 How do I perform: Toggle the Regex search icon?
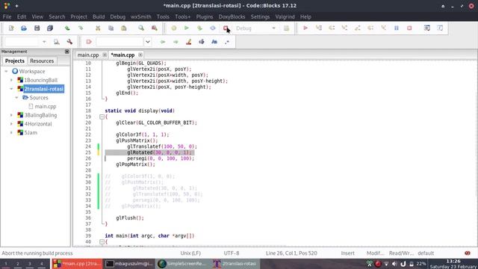click(x=227, y=42)
